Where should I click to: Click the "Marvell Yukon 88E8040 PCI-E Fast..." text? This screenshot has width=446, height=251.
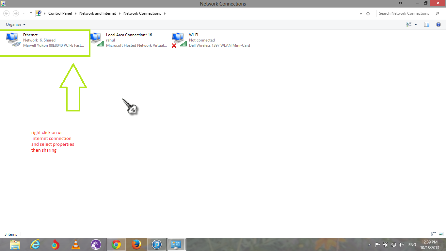click(54, 45)
